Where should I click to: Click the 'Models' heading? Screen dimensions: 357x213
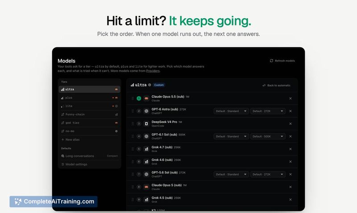point(66,61)
